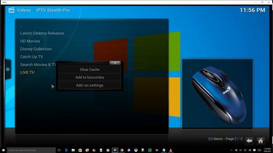Focus the Search the web and Windows box
The image size is (273, 153).
(x=31, y=150)
